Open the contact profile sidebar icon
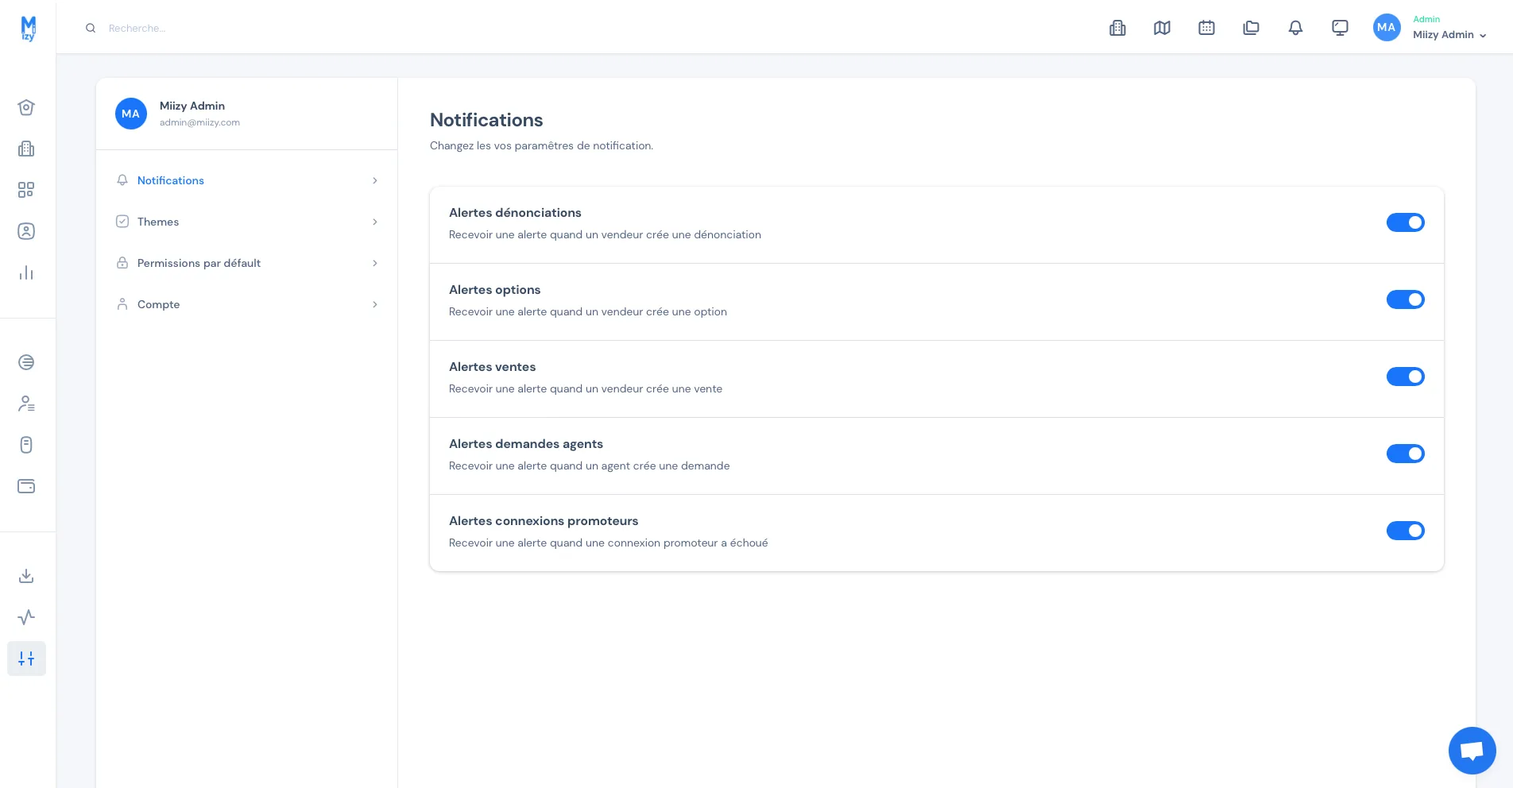The height and width of the screenshot is (788, 1513). pyautogui.click(x=26, y=231)
